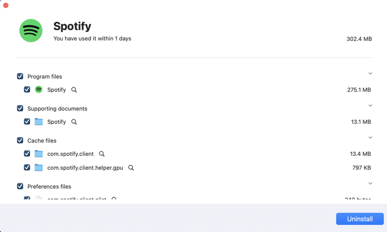Select the com.spotify.client cache row label

(70, 154)
